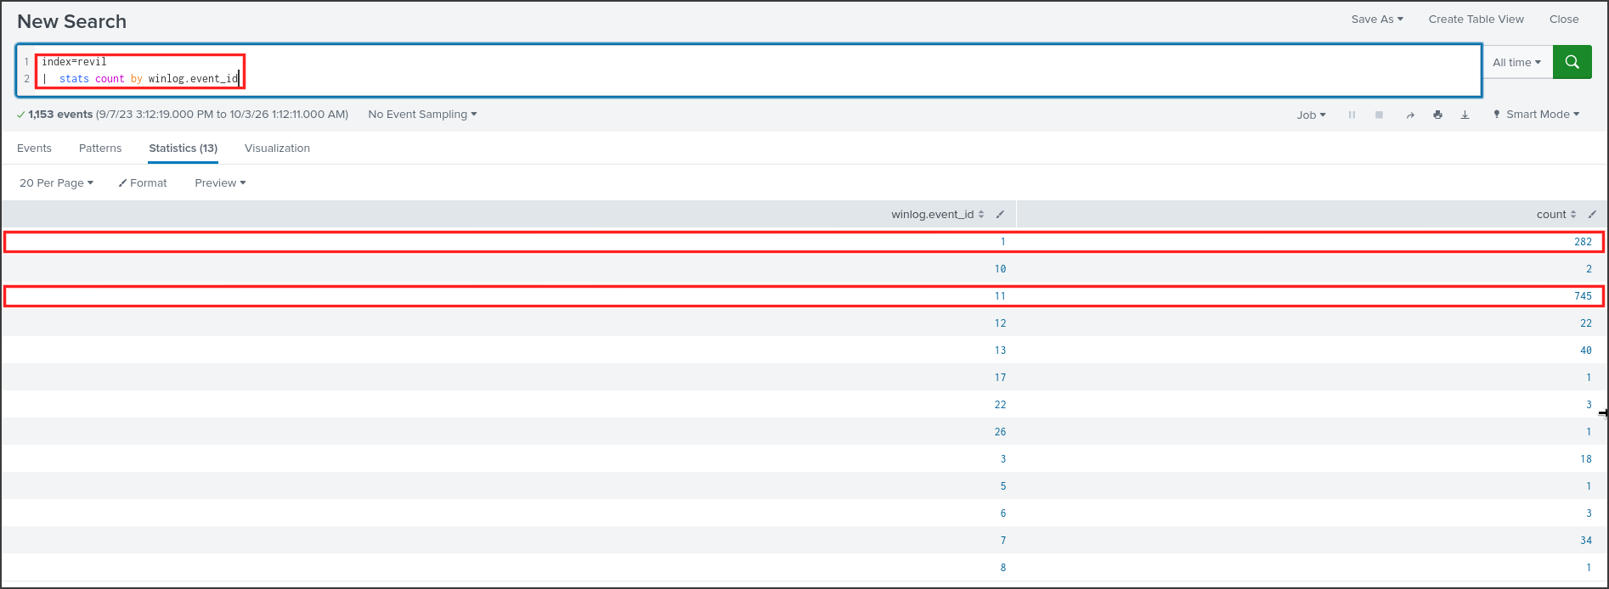Select event_id value 17

click(1000, 378)
